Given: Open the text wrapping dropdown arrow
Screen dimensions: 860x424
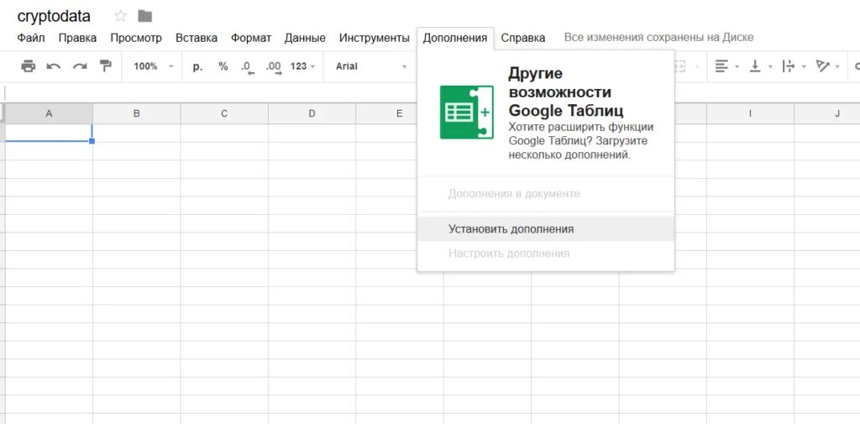Looking at the screenshot, I should [804, 67].
